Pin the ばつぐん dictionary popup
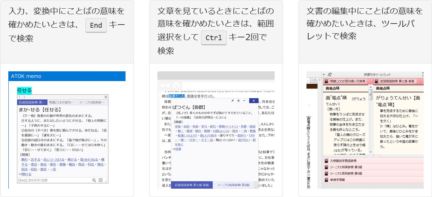The height and width of the screenshot is (197, 432). [x=232, y=101]
